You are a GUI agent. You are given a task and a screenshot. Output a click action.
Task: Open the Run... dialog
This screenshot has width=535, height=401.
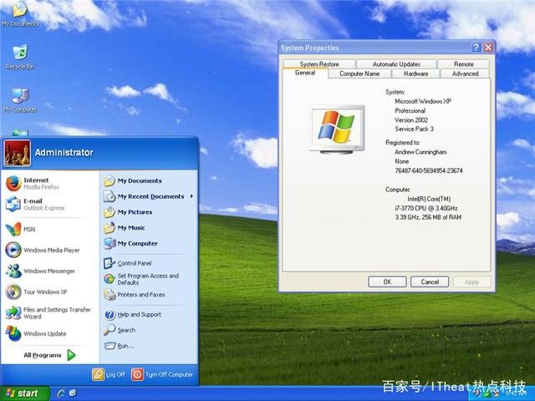click(x=119, y=346)
